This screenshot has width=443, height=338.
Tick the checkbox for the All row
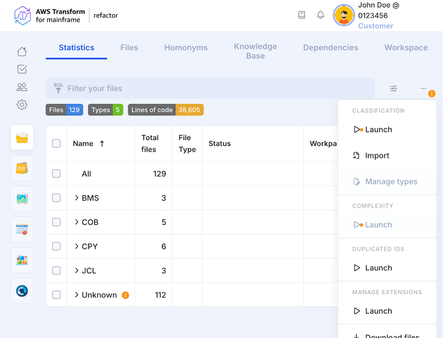coord(56,174)
